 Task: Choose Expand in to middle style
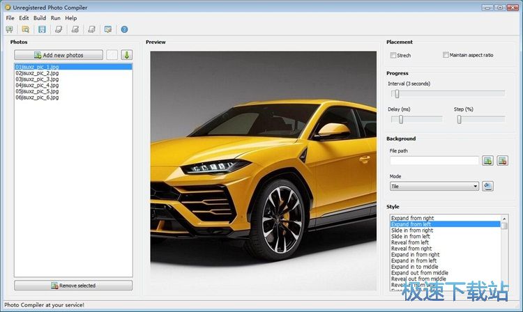coord(446,267)
